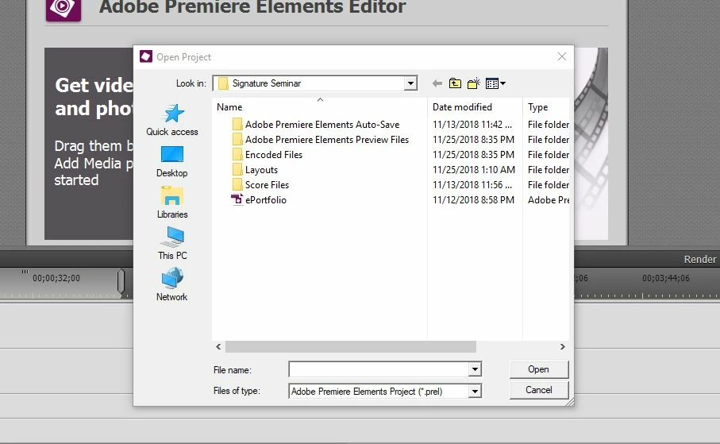Expand the Look in folder dropdown
720x444 pixels.
[x=410, y=83]
